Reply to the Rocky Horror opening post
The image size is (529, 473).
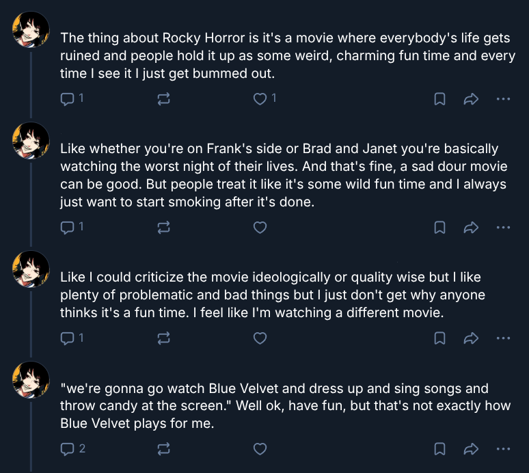67,99
